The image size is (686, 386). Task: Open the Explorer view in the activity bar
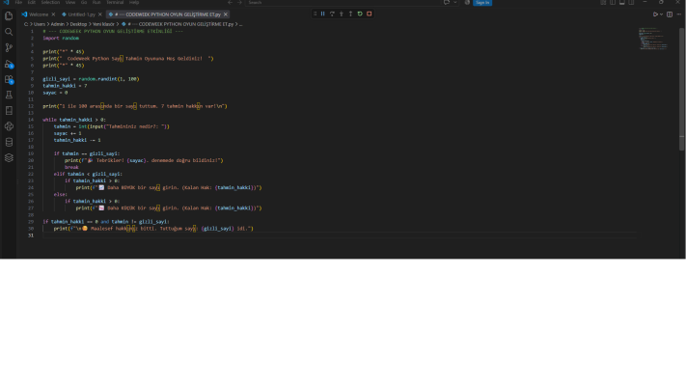pos(9,16)
